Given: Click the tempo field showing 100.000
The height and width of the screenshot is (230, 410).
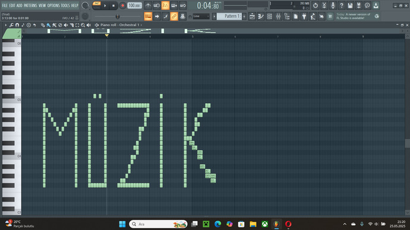Looking at the screenshot, I should point(135,5).
